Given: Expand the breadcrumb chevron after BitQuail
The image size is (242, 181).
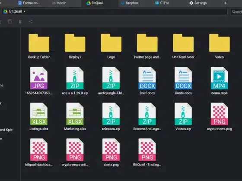Looking at the screenshot, I should pos(24,12).
